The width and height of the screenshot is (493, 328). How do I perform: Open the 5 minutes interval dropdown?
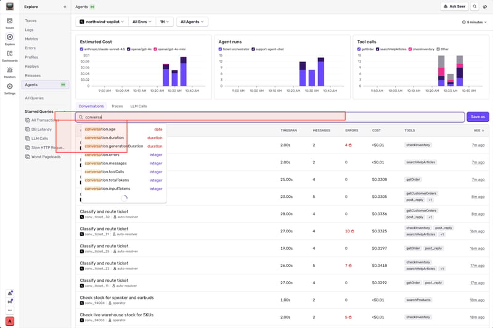tap(474, 22)
